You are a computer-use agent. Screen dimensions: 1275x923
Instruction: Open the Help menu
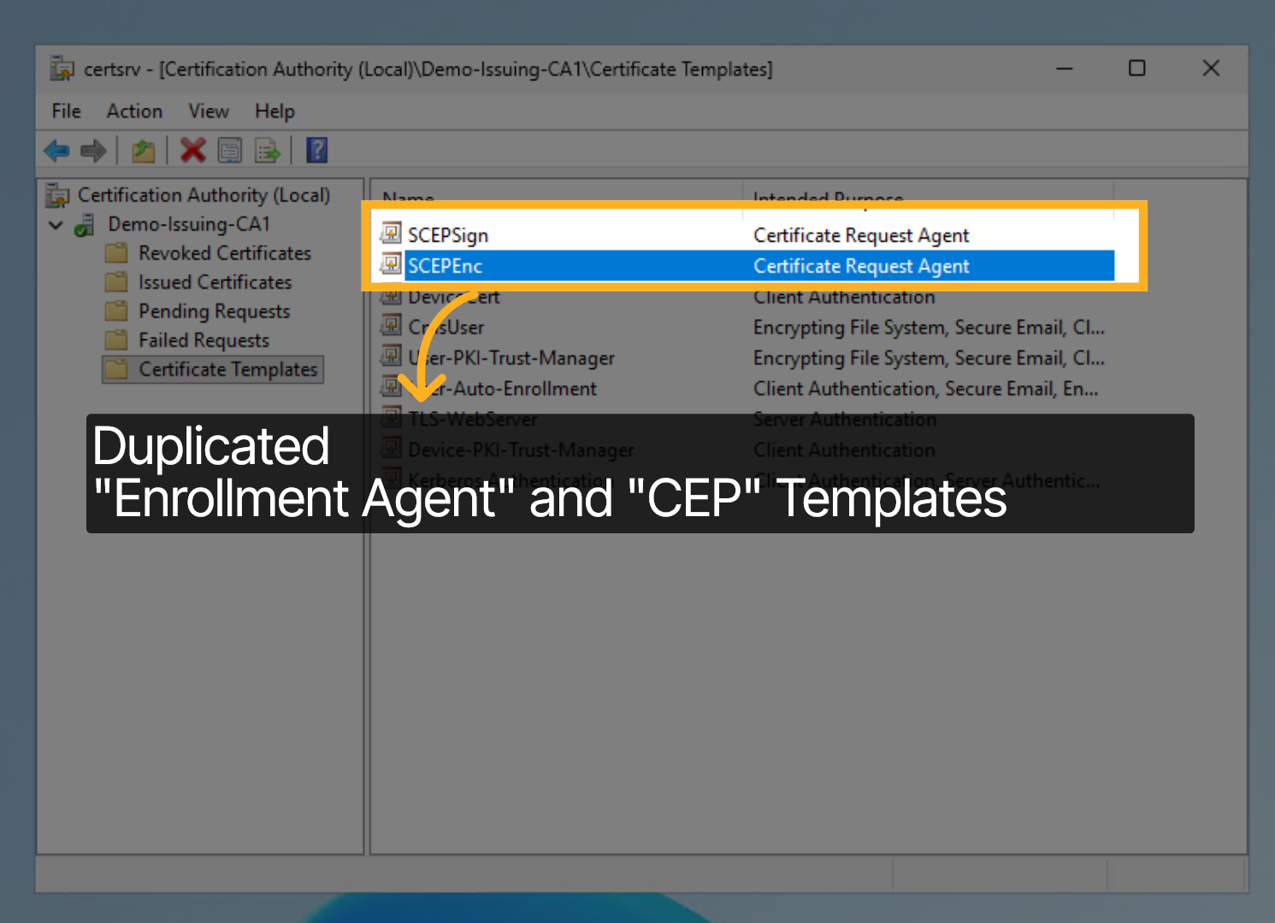tap(274, 111)
